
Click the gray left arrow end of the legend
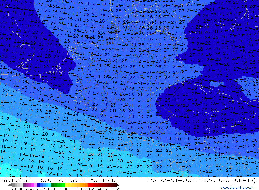pyautogui.click(x=10, y=185)
